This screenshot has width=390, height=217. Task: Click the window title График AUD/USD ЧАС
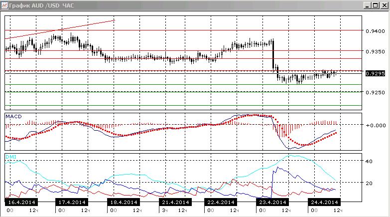41,5
